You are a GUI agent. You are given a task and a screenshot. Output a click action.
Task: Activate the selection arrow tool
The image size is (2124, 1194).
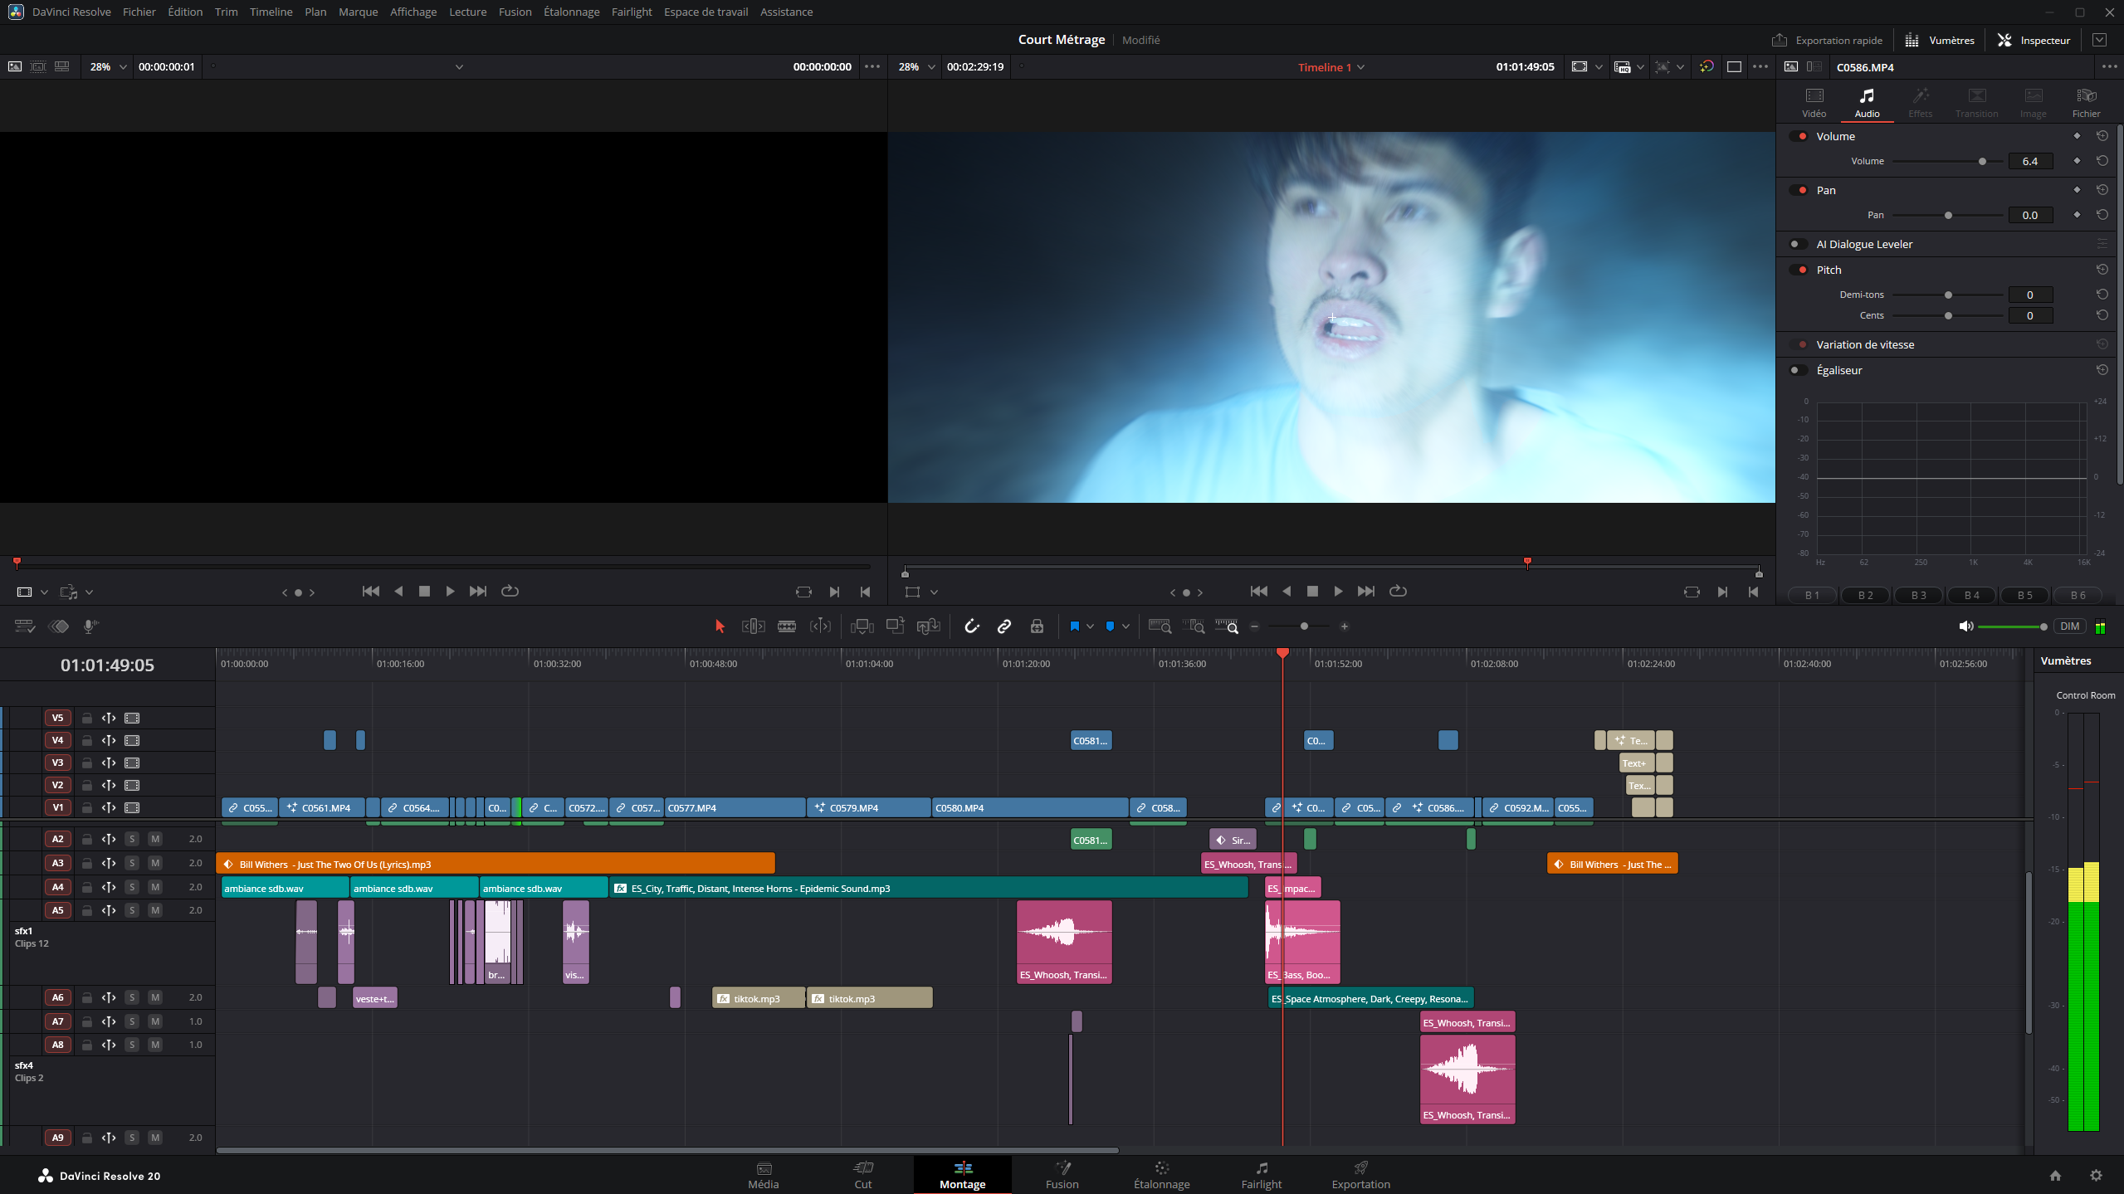pyautogui.click(x=720, y=626)
